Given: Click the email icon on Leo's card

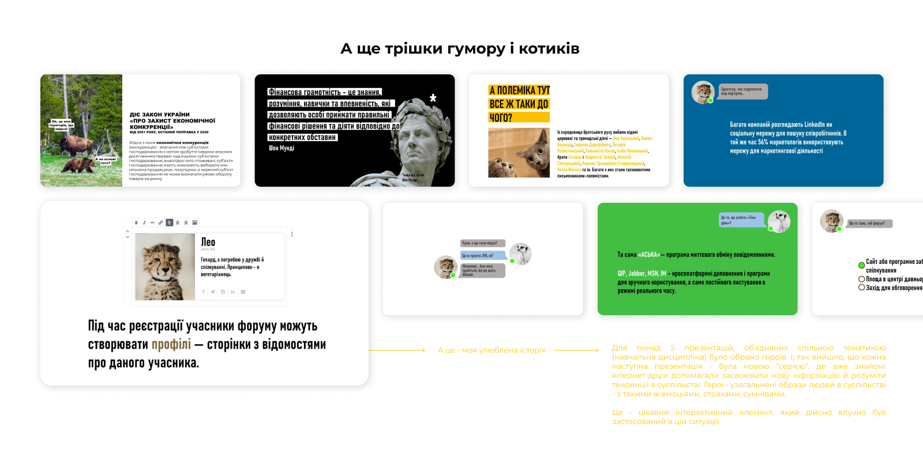Looking at the screenshot, I should pos(243,292).
